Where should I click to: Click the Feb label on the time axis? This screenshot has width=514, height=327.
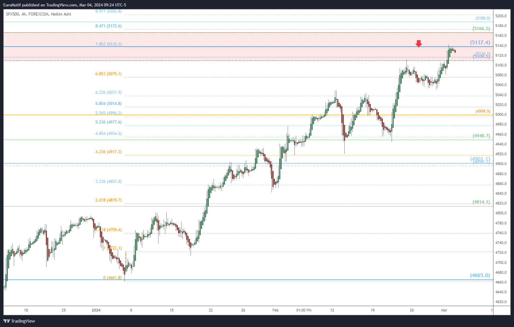coord(276,310)
